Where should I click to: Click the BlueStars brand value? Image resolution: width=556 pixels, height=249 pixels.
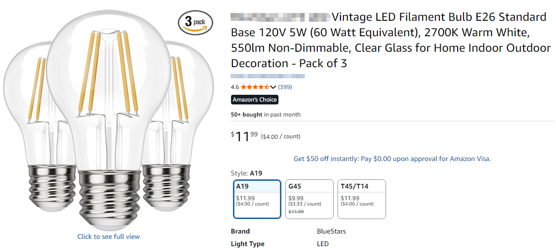click(x=331, y=231)
